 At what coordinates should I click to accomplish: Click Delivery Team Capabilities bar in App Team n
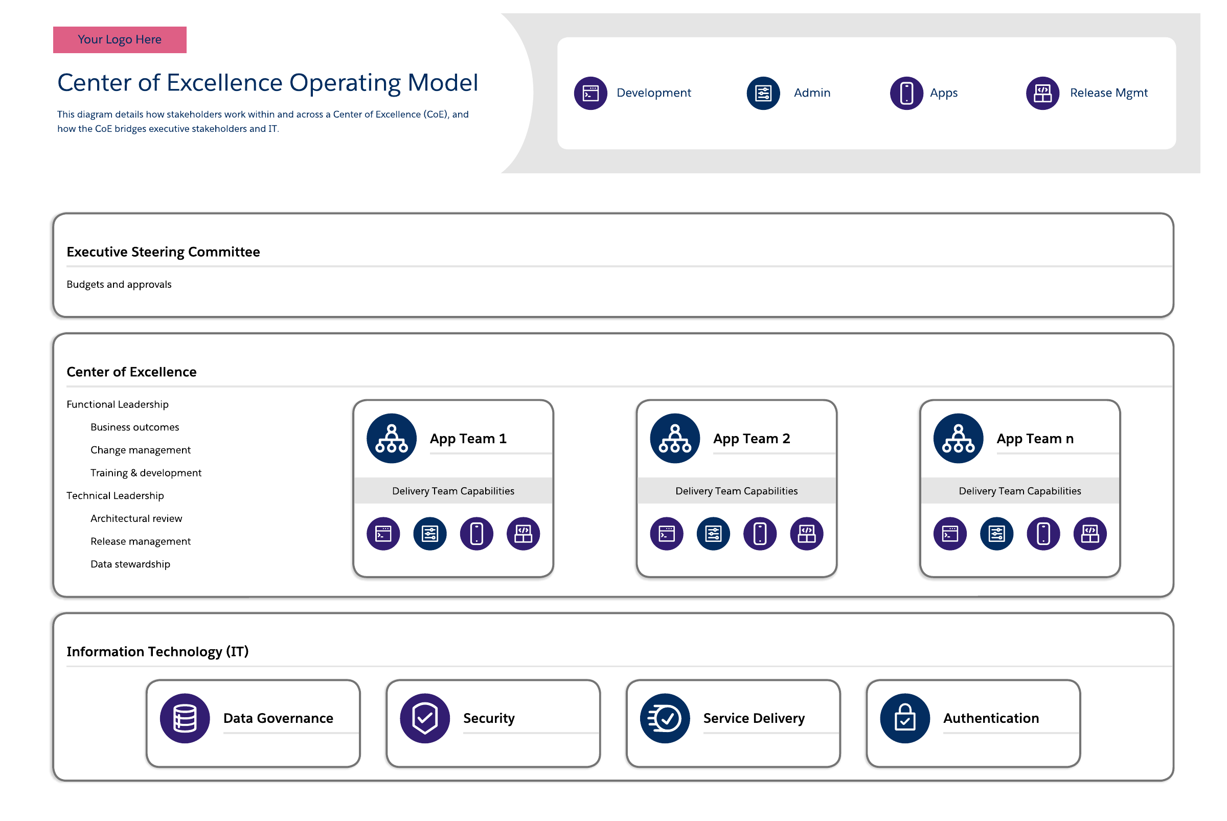(1019, 491)
